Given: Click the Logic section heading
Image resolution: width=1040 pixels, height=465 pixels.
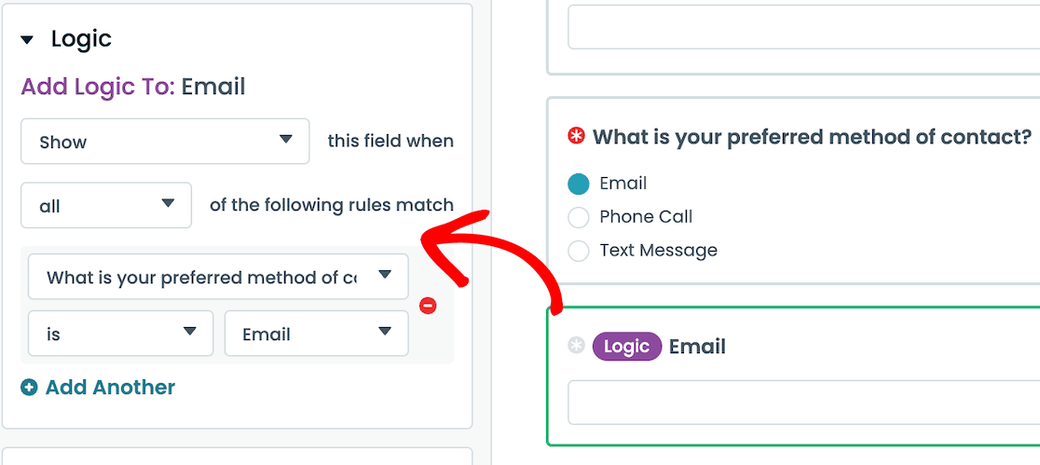Looking at the screenshot, I should [81, 39].
